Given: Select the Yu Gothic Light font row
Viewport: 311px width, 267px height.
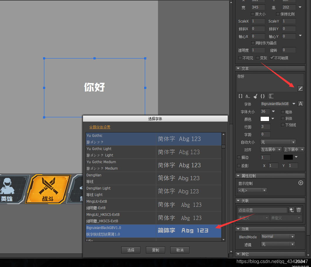Looking at the screenshot, I should pos(154,152).
